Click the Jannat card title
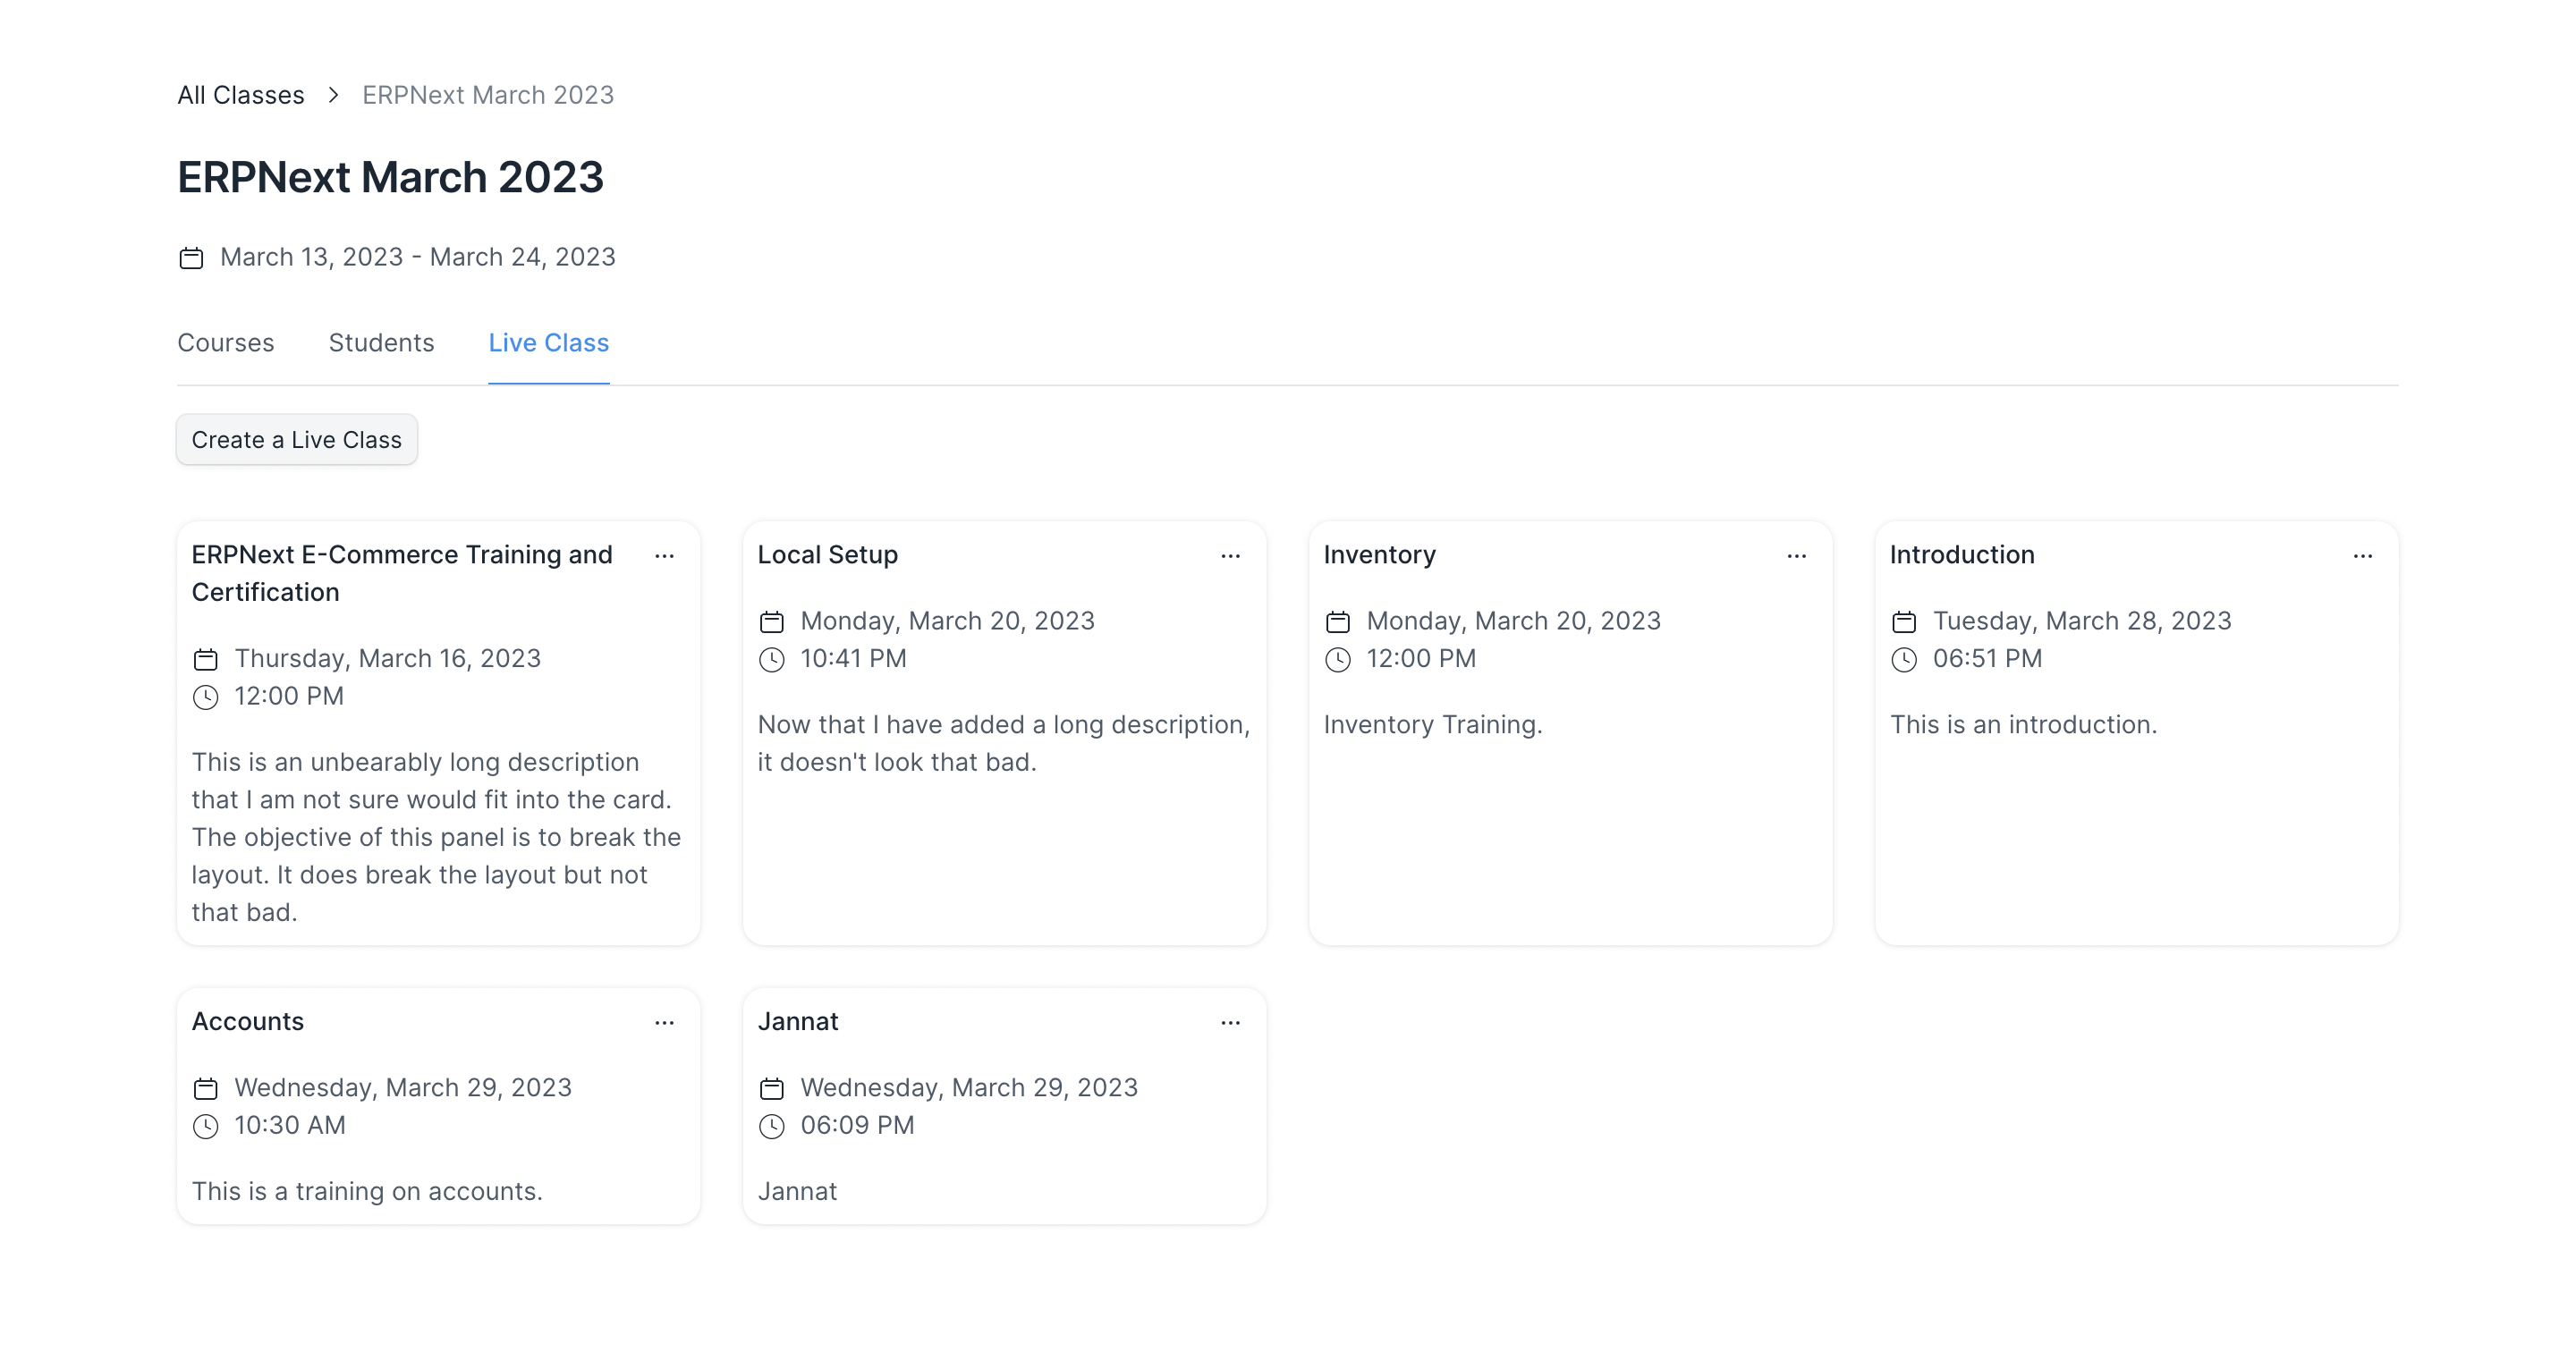Screen dimensions: 2576x1352 coord(797,1022)
